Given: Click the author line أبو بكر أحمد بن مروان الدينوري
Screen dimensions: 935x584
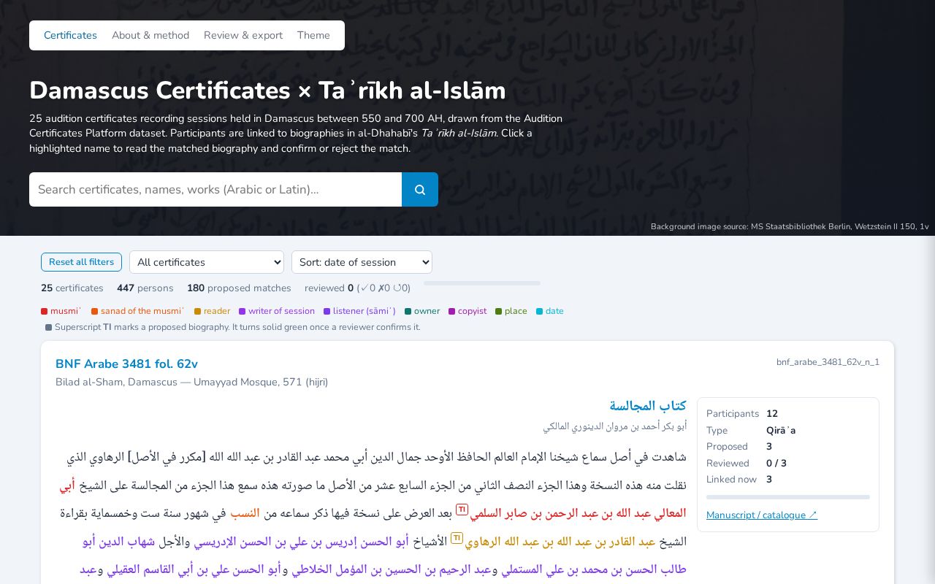Looking at the screenshot, I should (615, 426).
